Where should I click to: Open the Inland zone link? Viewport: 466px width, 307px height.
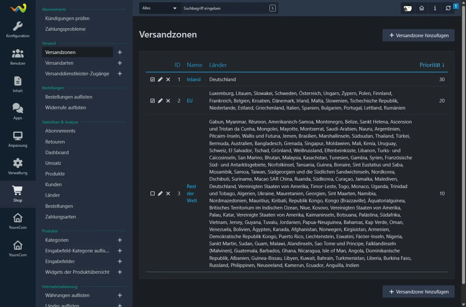click(194, 79)
